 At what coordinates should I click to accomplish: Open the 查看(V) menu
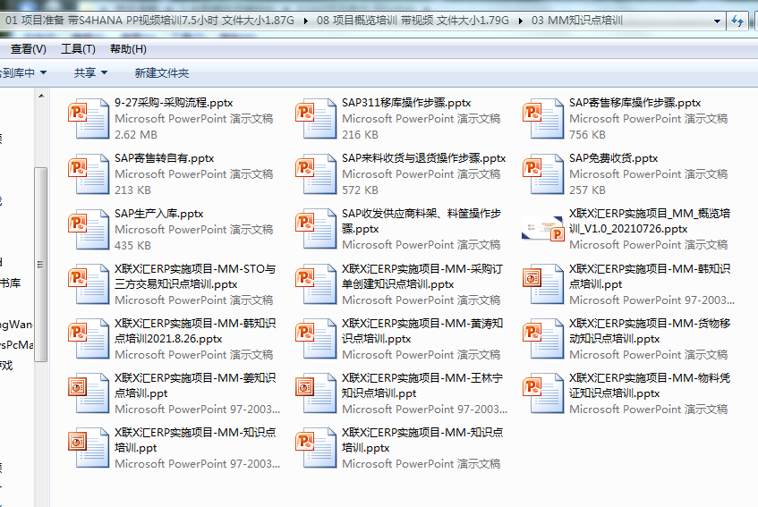[29, 49]
